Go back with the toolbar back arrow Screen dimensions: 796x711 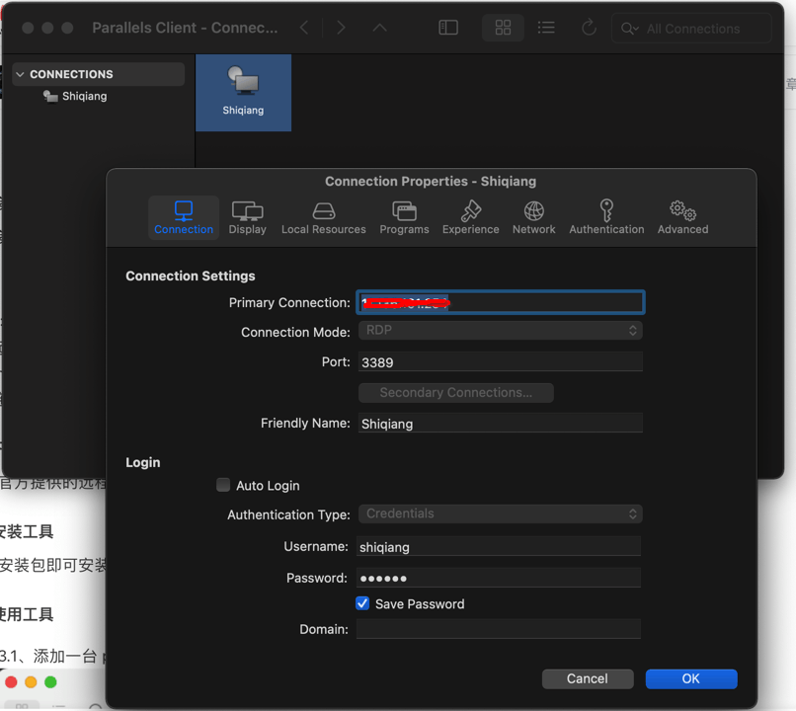[x=304, y=28]
